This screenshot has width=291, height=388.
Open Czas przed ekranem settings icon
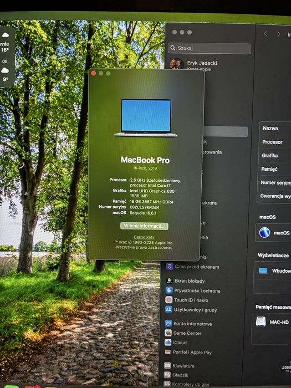coord(170,266)
